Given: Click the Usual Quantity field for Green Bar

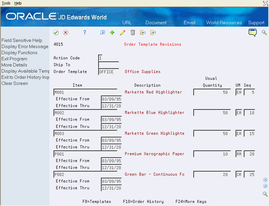Looking at the screenshot, I should coord(212,174).
